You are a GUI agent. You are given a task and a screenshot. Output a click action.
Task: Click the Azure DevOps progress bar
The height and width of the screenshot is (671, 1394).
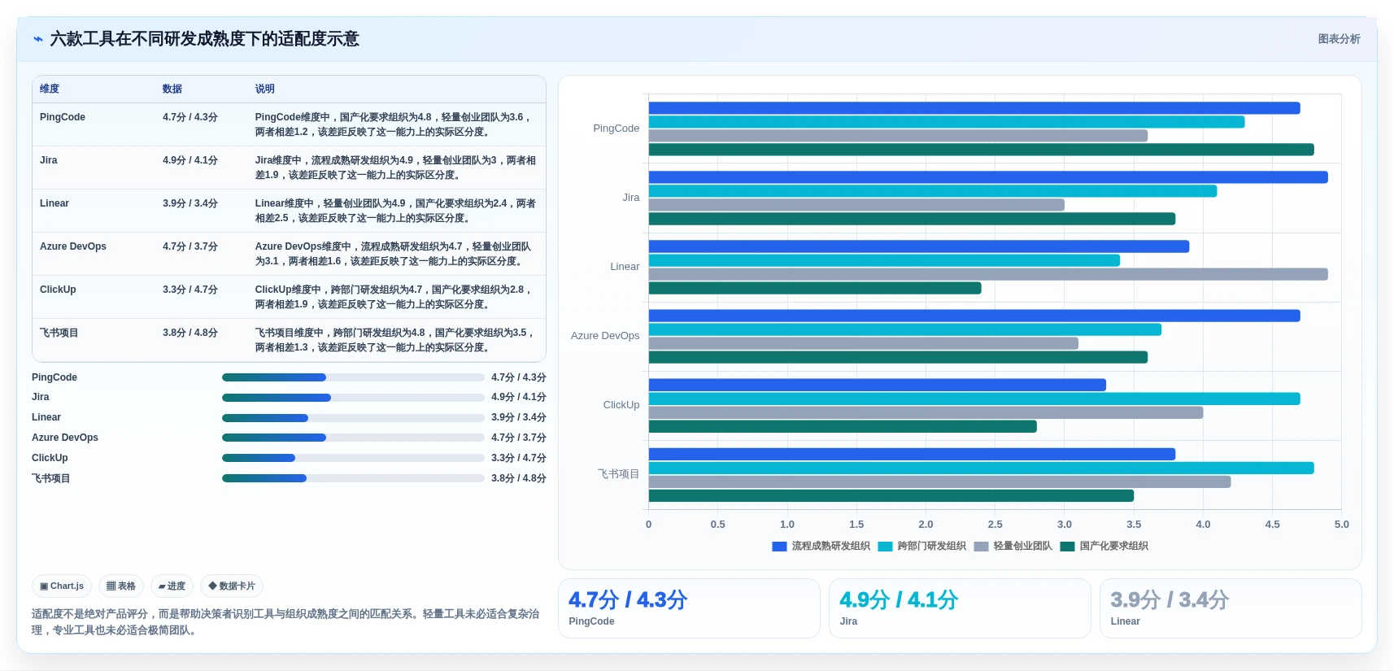[353, 438]
